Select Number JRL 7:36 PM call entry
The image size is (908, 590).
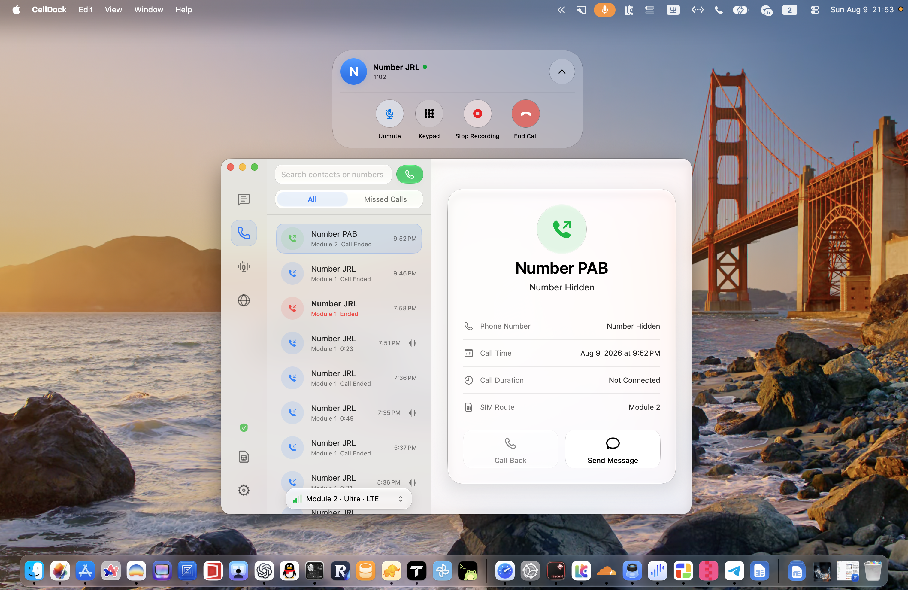pyautogui.click(x=349, y=378)
